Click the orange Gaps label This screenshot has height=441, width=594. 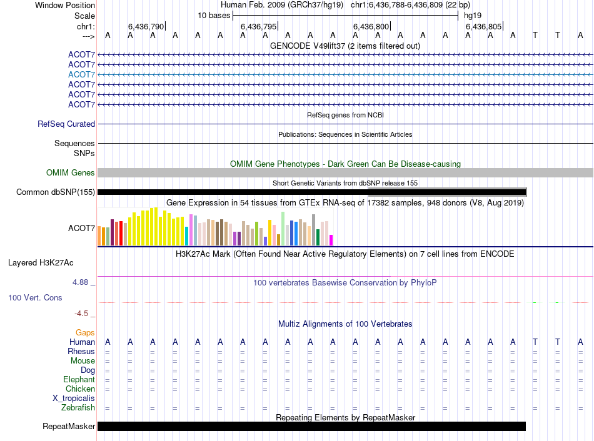pos(85,333)
